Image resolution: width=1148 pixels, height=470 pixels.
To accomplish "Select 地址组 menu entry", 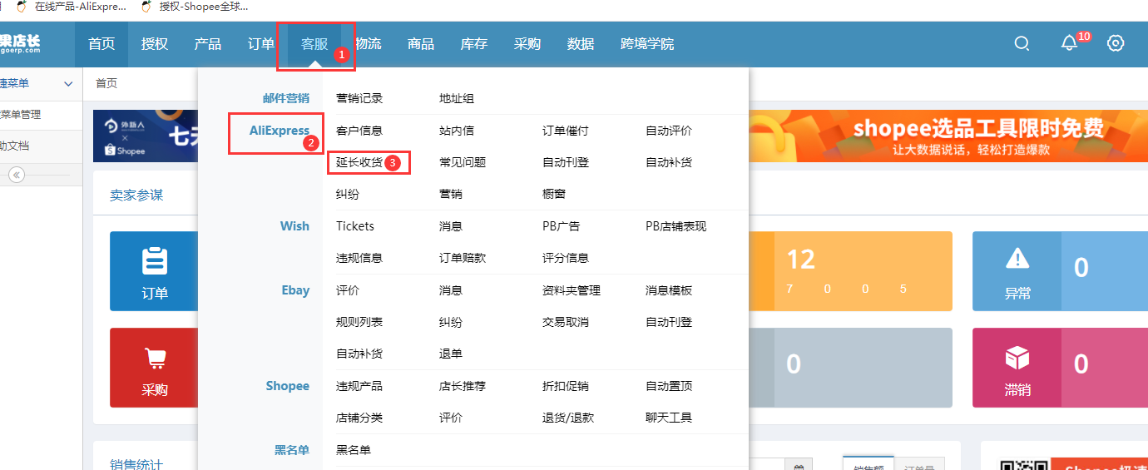I will click(457, 98).
